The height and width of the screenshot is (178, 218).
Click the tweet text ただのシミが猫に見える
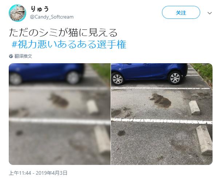[x=63, y=33]
